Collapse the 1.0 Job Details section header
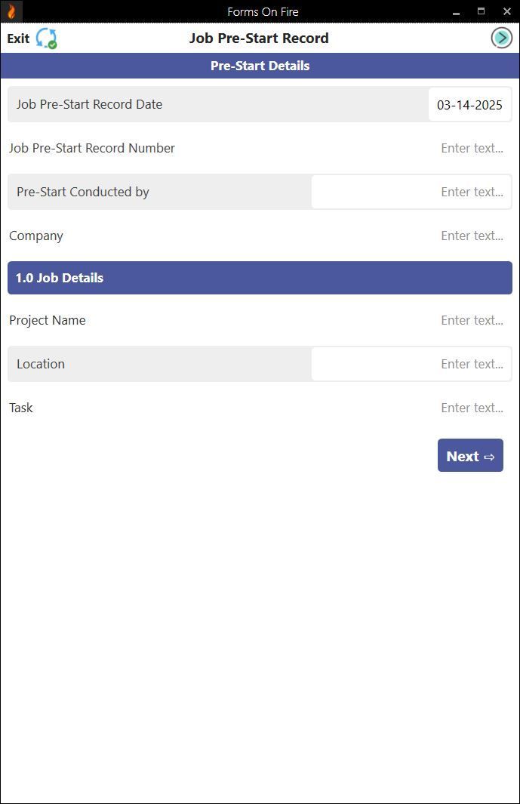Image resolution: width=520 pixels, height=804 pixels. point(260,278)
